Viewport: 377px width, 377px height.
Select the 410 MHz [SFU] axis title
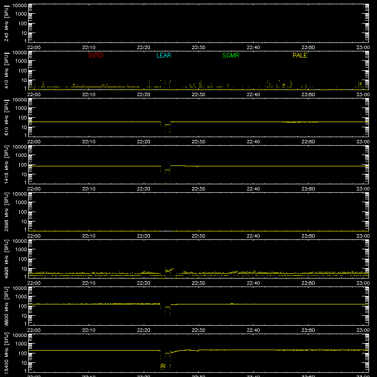coord(6,71)
